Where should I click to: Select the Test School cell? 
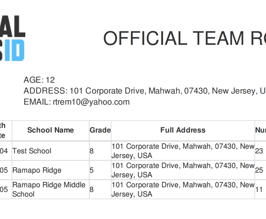click(51, 151)
